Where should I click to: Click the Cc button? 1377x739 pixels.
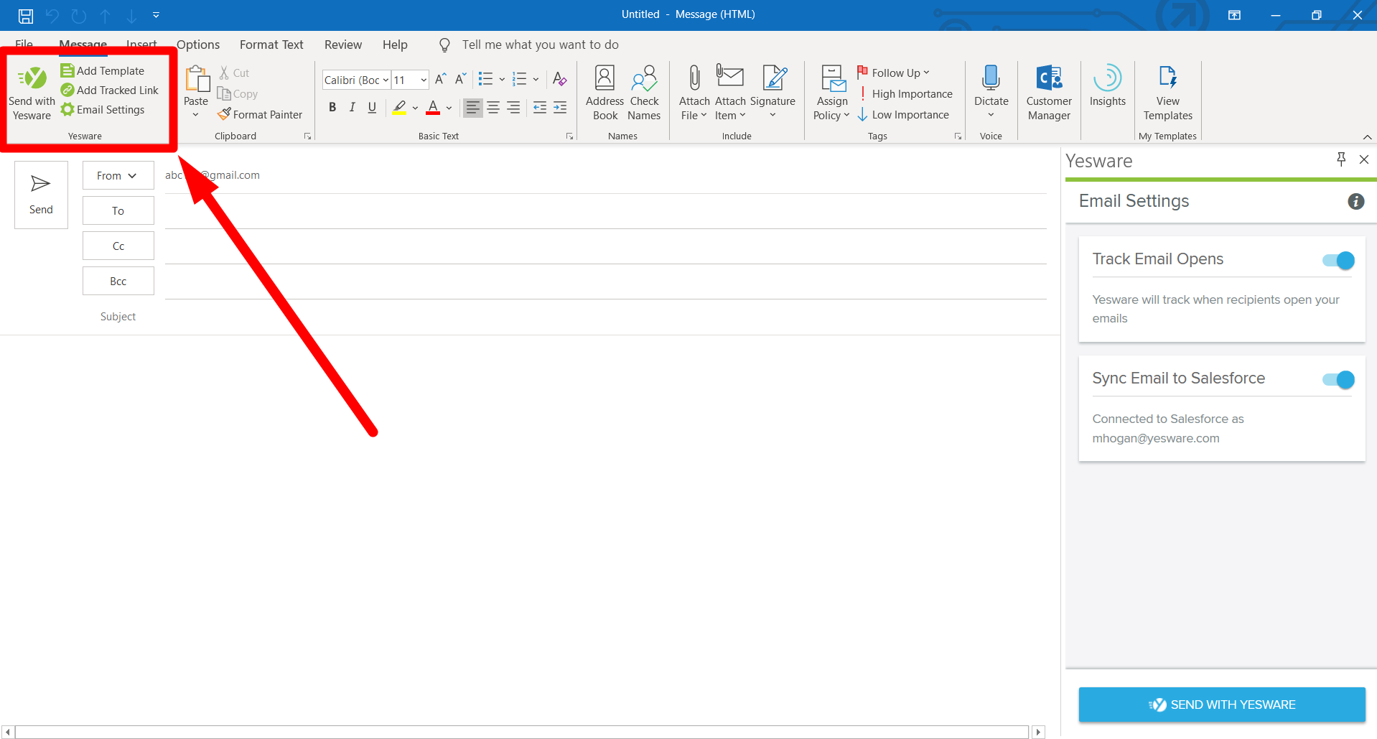coord(118,246)
